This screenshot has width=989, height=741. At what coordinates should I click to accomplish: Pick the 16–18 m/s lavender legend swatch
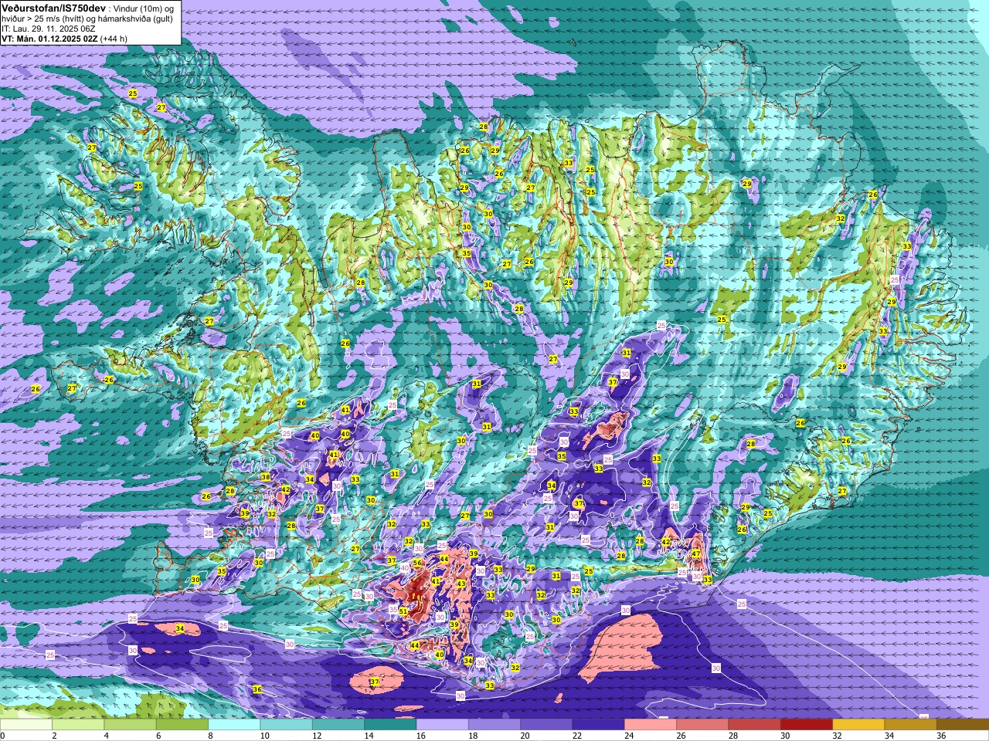click(x=442, y=725)
